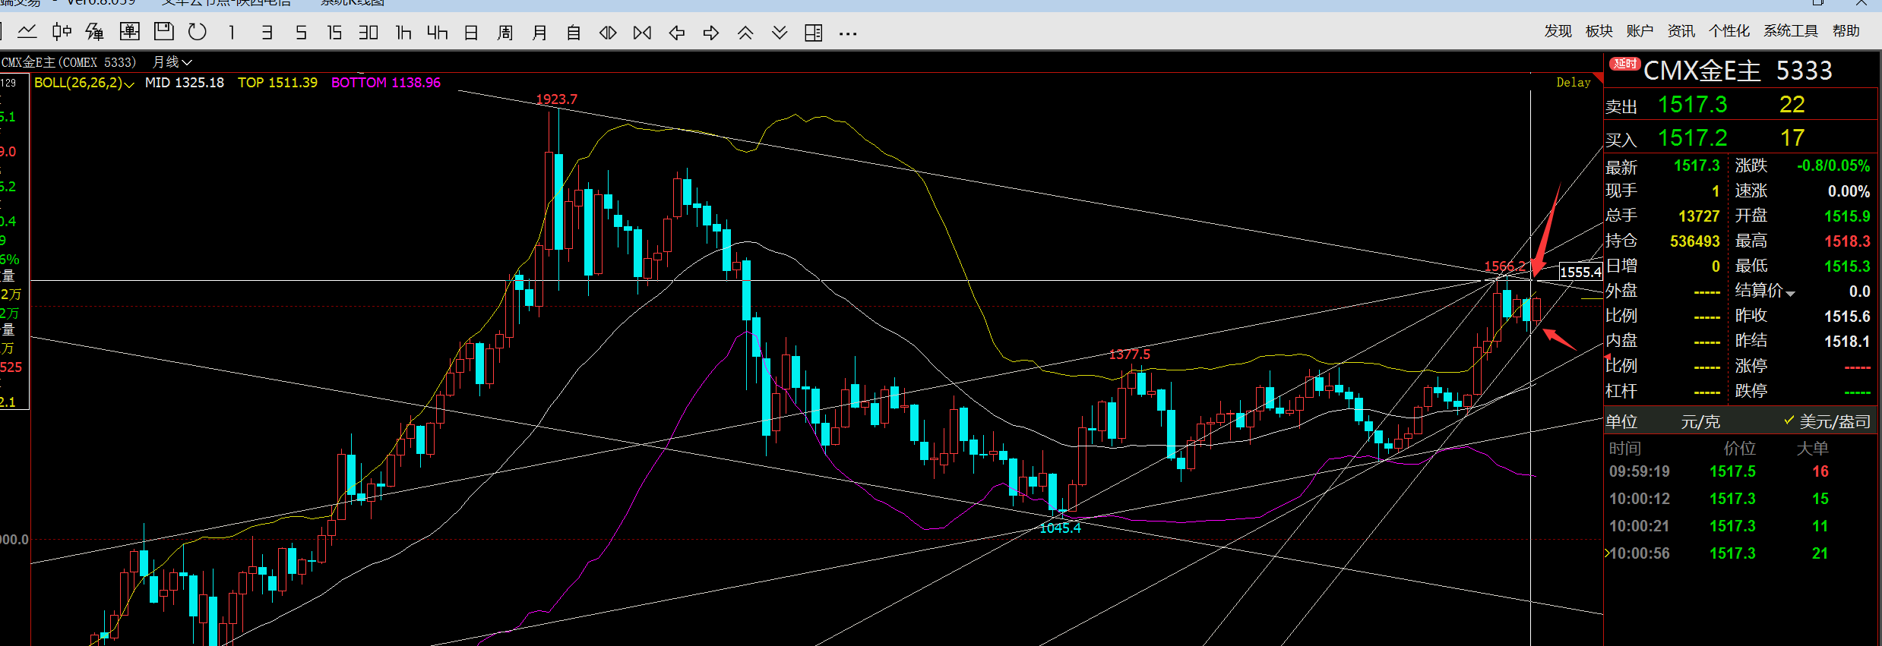This screenshot has height=646, width=1882.
Task: Open the 'F10' fundamentals-style icon next to candlestick
Action: point(95,32)
